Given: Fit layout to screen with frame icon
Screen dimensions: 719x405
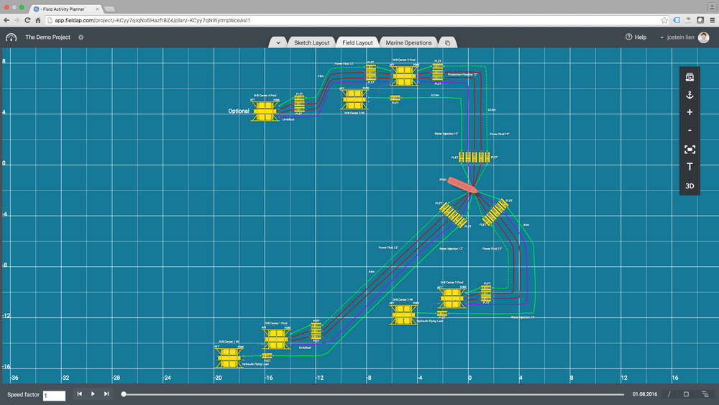Looking at the screenshot, I should [x=690, y=149].
